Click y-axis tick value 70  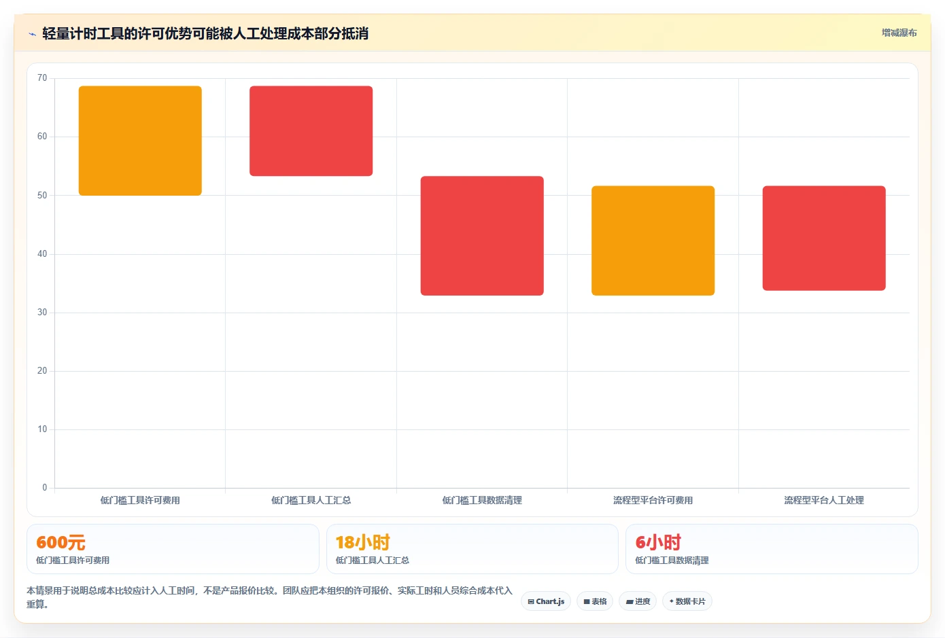pos(42,78)
